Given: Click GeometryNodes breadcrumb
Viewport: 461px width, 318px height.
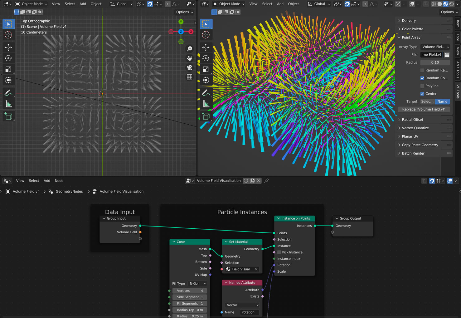Looking at the screenshot, I should (x=69, y=191).
